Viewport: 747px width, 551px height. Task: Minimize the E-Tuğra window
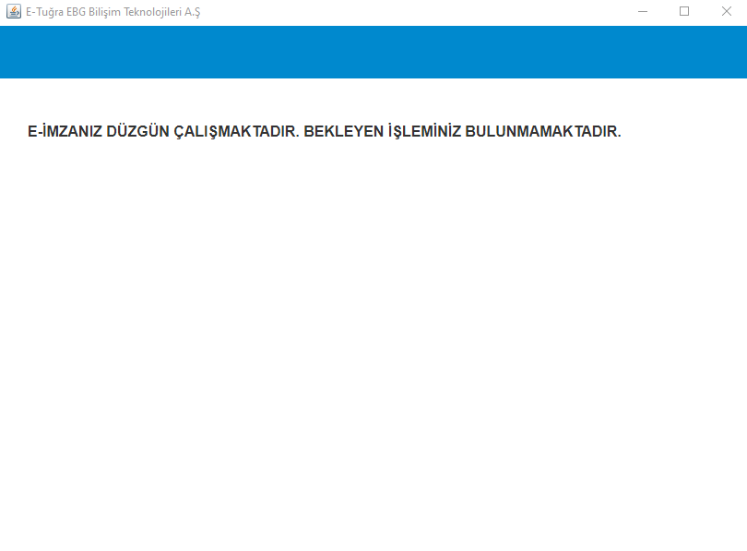click(x=643, y=11)
